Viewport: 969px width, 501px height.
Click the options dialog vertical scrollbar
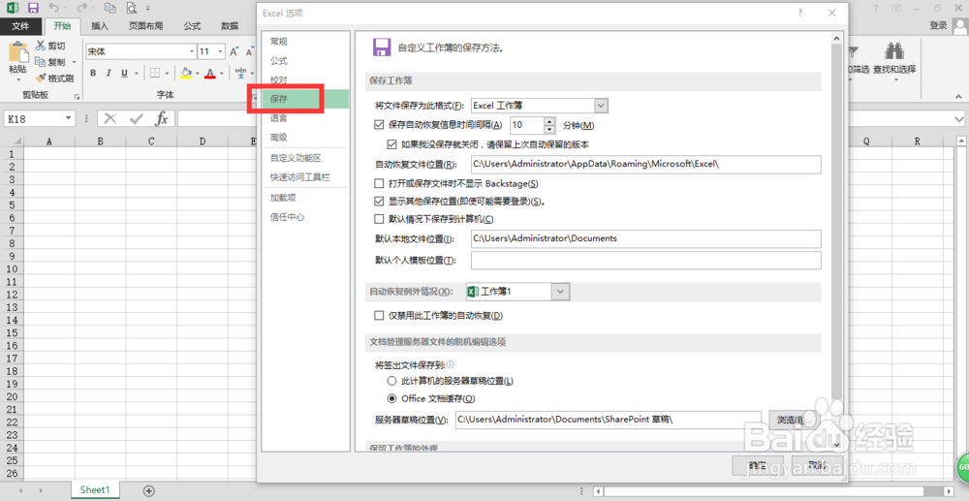[x=837, y=241]
